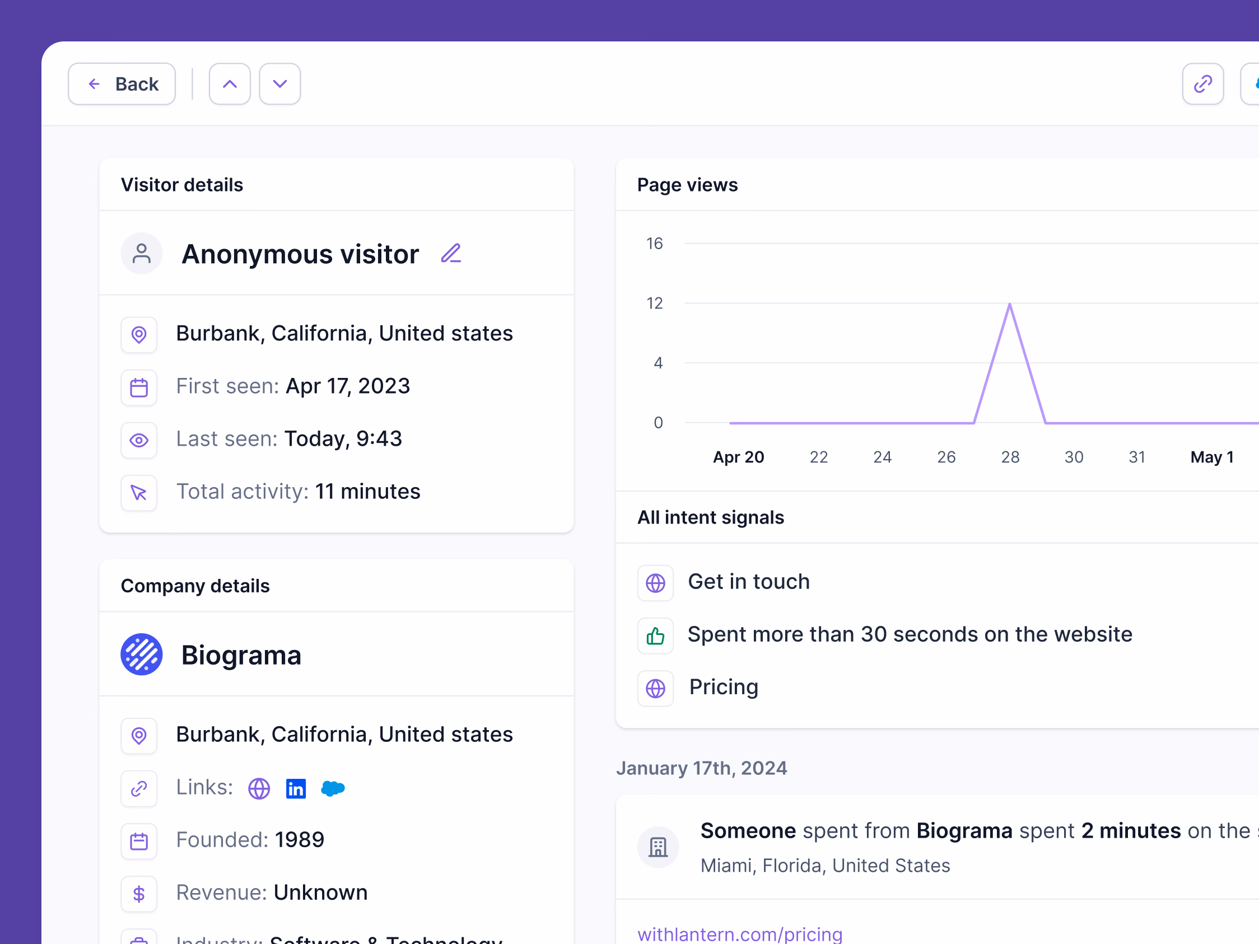The width and height of the screenshot is (1259, 944).
Task: Edit the Anonymous visitor name with pencil icon
Action: coord(451,253)
